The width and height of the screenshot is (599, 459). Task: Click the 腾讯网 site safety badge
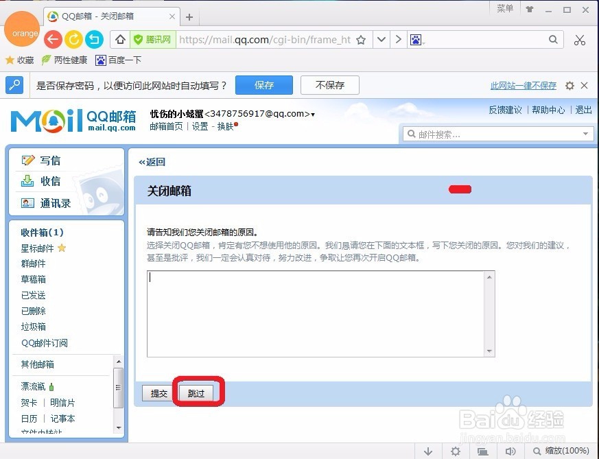(x=152, y=40)
